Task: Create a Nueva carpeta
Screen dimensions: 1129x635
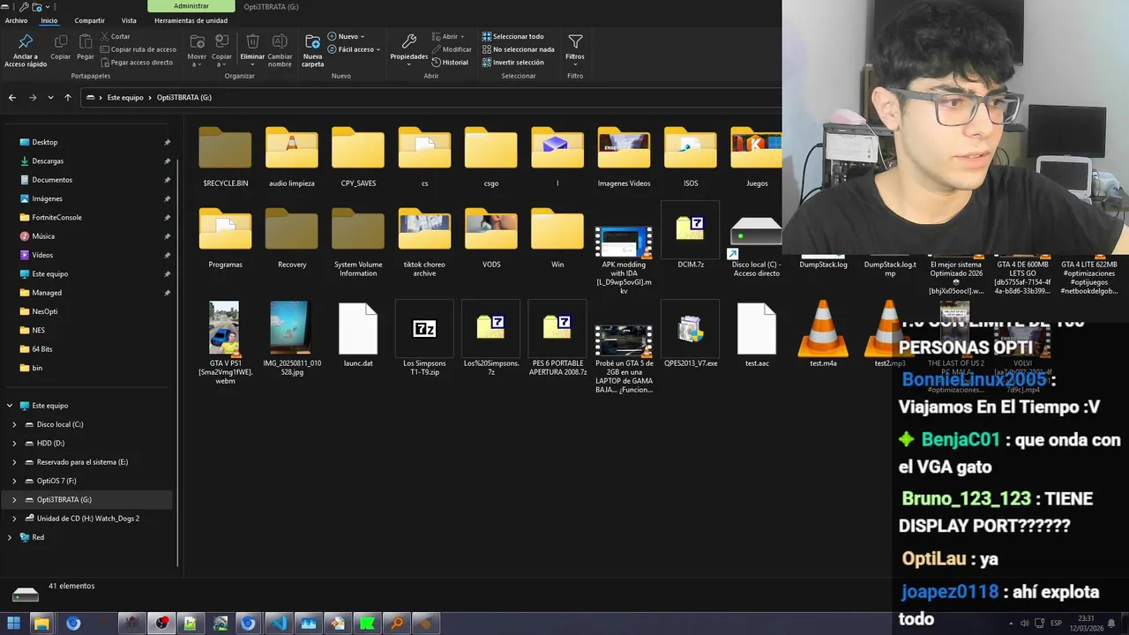Action: (x=312, y=50)
